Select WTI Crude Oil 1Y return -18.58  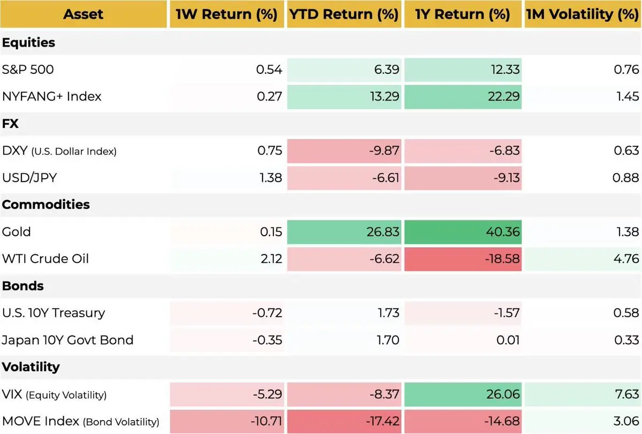coord(463,259)
